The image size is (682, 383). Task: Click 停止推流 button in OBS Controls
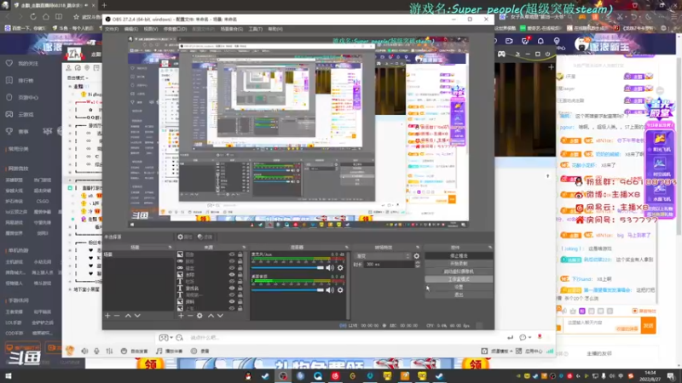[x=459, y=256]
